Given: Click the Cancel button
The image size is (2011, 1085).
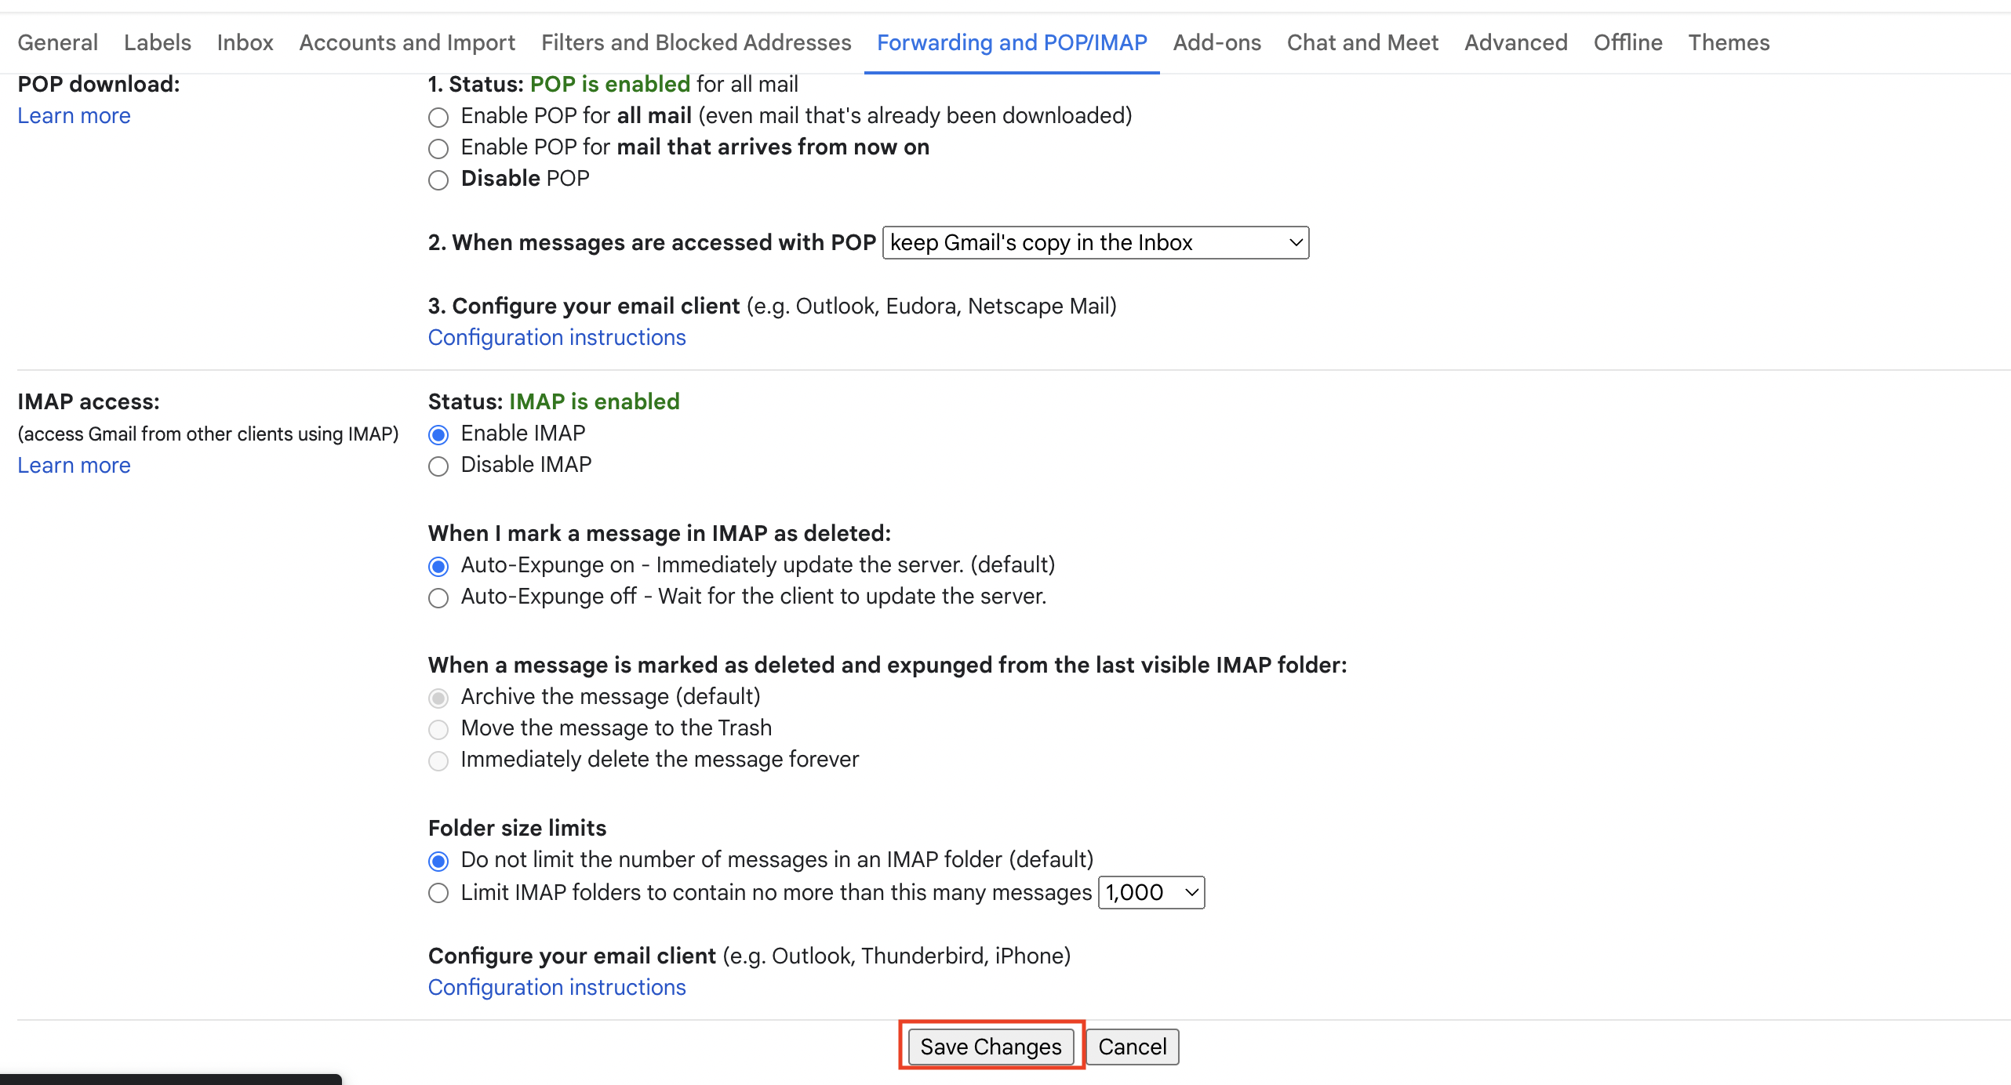Looking at the screenshot, I should click(1134, 1047).
